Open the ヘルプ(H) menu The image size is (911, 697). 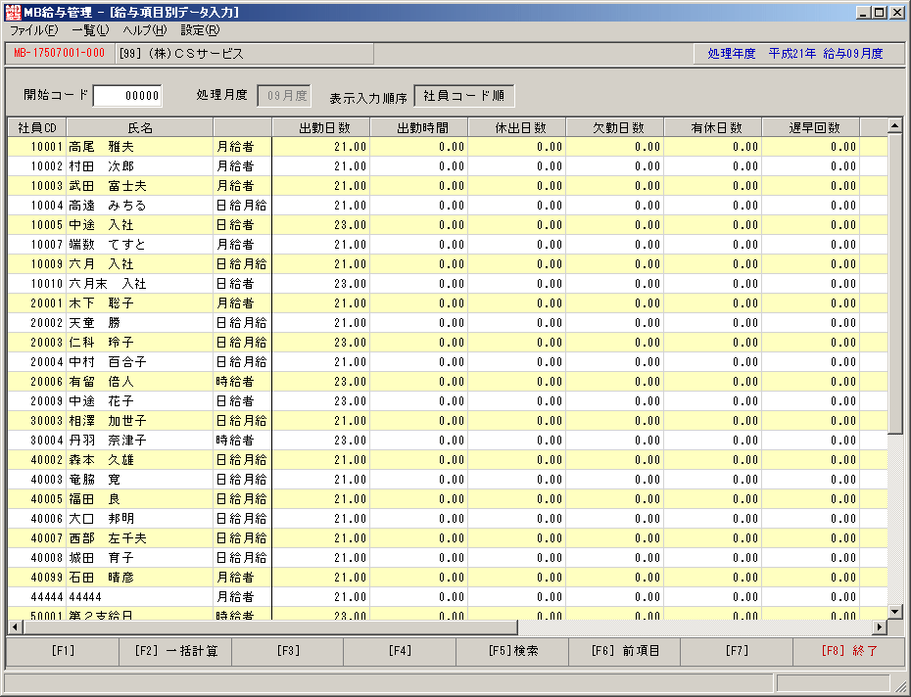[145, 30]
